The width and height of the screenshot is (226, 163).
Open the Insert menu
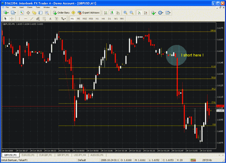[x=22, y=7]
